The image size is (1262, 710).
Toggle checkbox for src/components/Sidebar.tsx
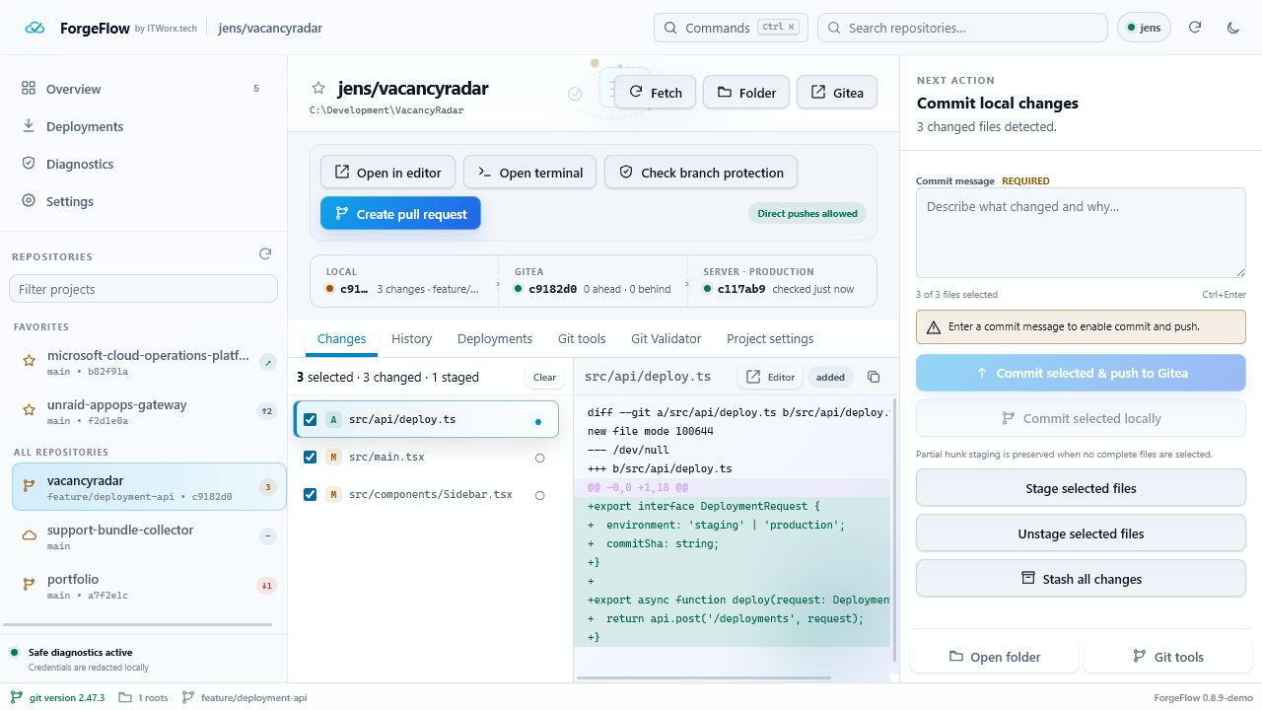[311, 495]
